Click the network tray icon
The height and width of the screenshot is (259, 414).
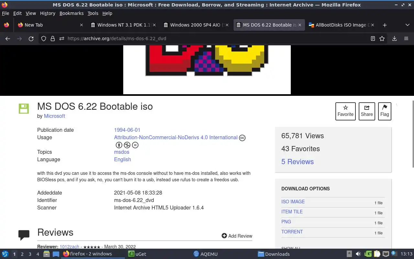click(386, 254)
